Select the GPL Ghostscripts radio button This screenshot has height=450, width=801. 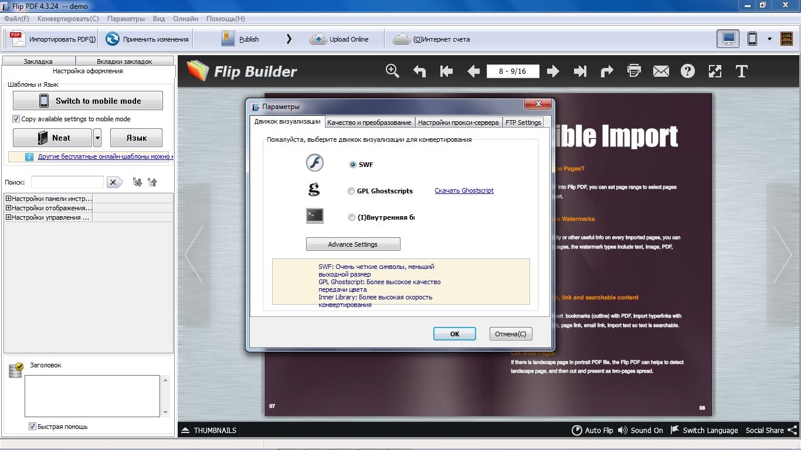pos(351,191)
